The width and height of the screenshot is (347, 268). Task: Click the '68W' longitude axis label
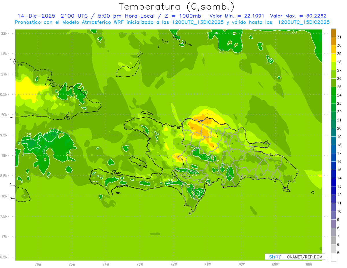point(309,264)
